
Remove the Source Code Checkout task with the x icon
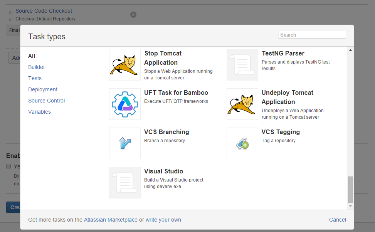click(133, 15)
